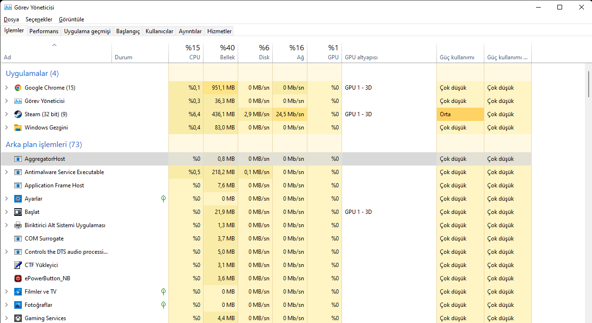This screenshot has width=592, height=323.
Task: Click the Filmler ve TV icon
Action: coord(18,292)
